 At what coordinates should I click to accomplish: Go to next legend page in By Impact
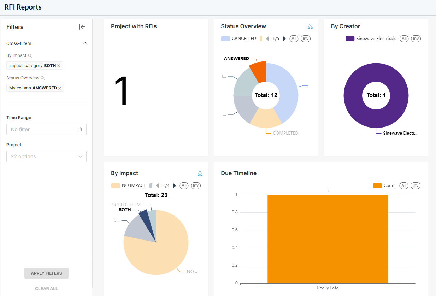point(175,185)
